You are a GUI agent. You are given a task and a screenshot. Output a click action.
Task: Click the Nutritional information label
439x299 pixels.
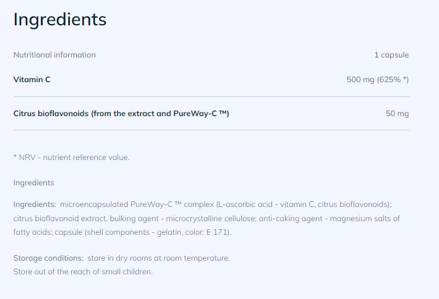[x=54, y=55]
